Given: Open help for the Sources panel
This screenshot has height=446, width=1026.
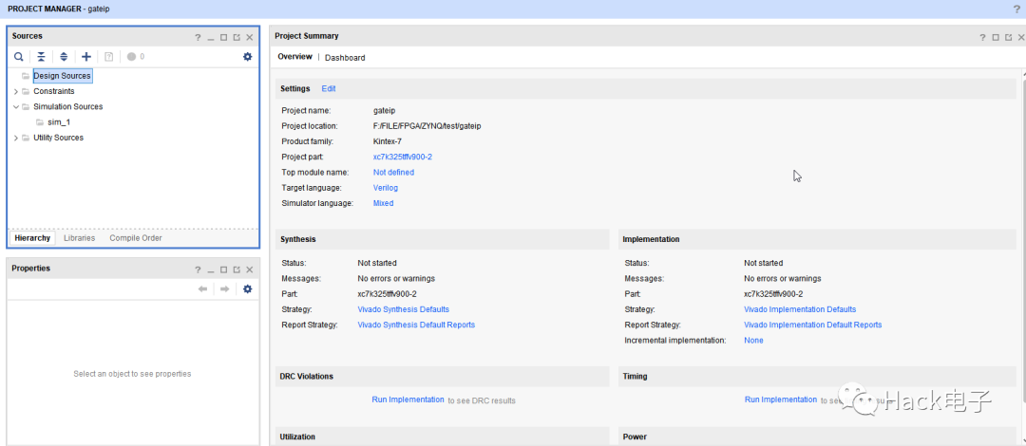Looking at the screenshot, I should pyautogui.click(x=198, y=37).
